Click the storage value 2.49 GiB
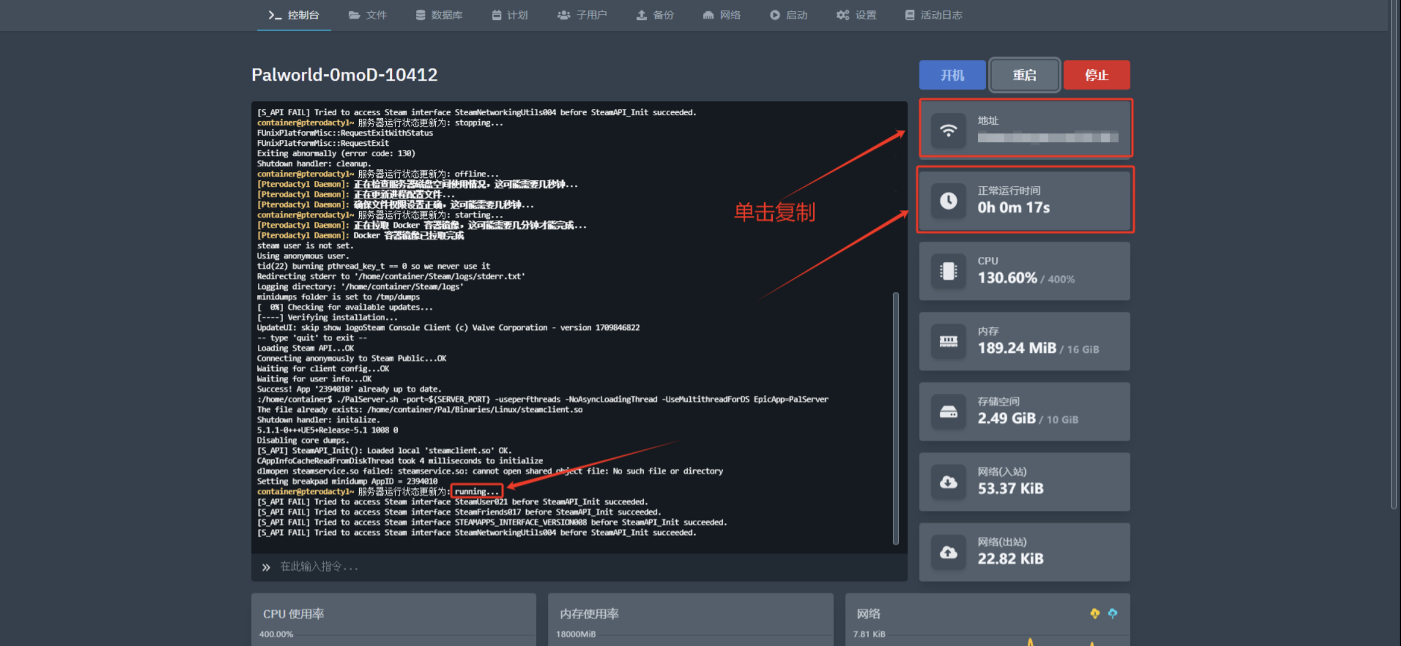The width and height of the screenshot is (1401, 646). [x=1007, y=418]
